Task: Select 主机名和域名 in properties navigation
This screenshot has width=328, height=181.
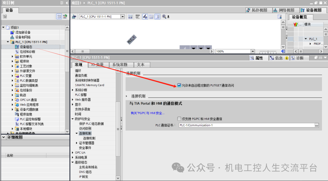Action: pyautogui.click(x=88, y=167)
